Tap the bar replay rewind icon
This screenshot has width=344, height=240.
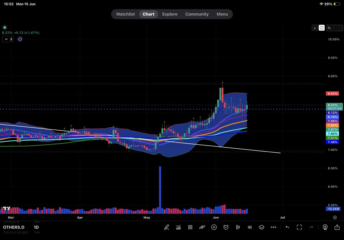point(249,227)
